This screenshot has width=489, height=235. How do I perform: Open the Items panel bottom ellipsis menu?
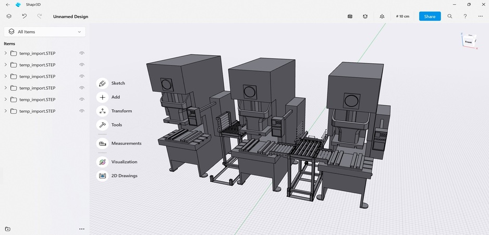click(82, 229)
